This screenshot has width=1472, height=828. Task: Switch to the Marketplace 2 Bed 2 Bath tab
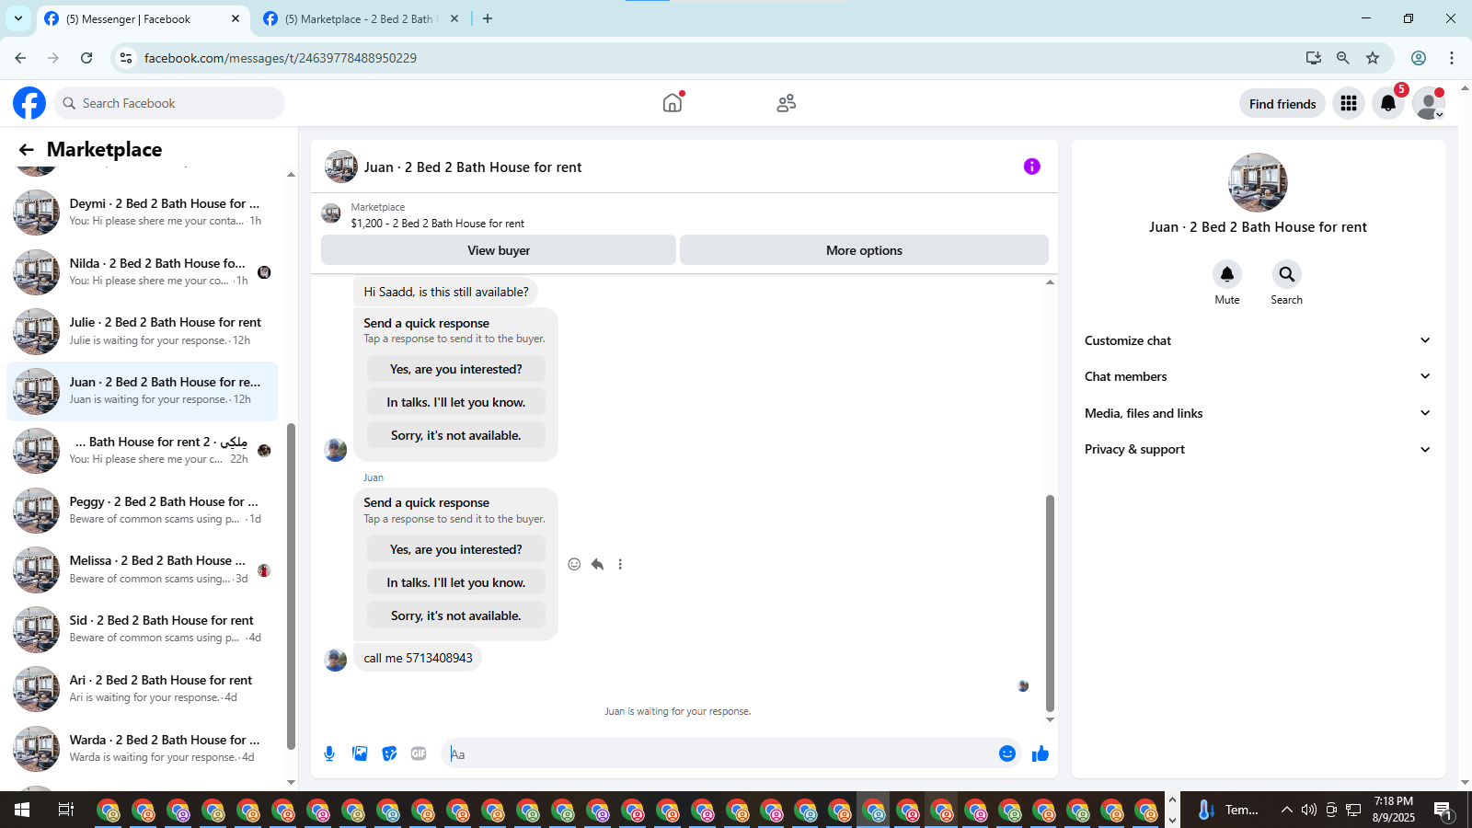[x=359, y=18]
